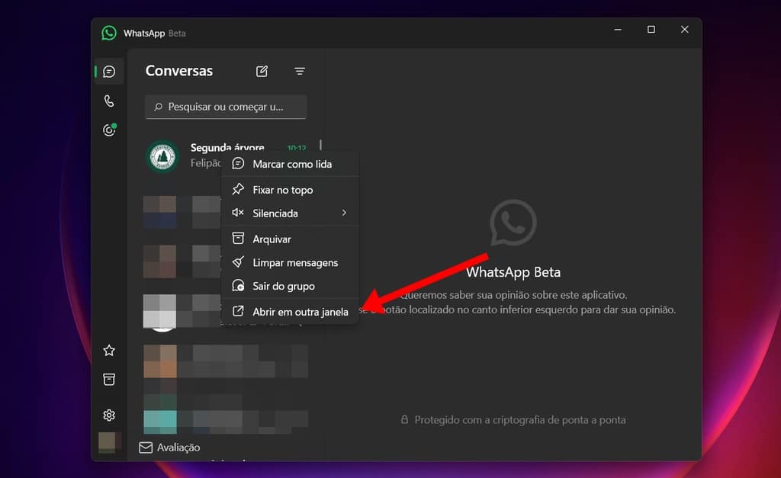Screen dimensions: 781x478
Task: Open archived chats via the archive icon
Action: click(x=108, y=379)
